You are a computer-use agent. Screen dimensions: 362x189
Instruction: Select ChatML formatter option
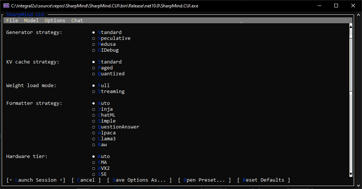pos(104,115)
